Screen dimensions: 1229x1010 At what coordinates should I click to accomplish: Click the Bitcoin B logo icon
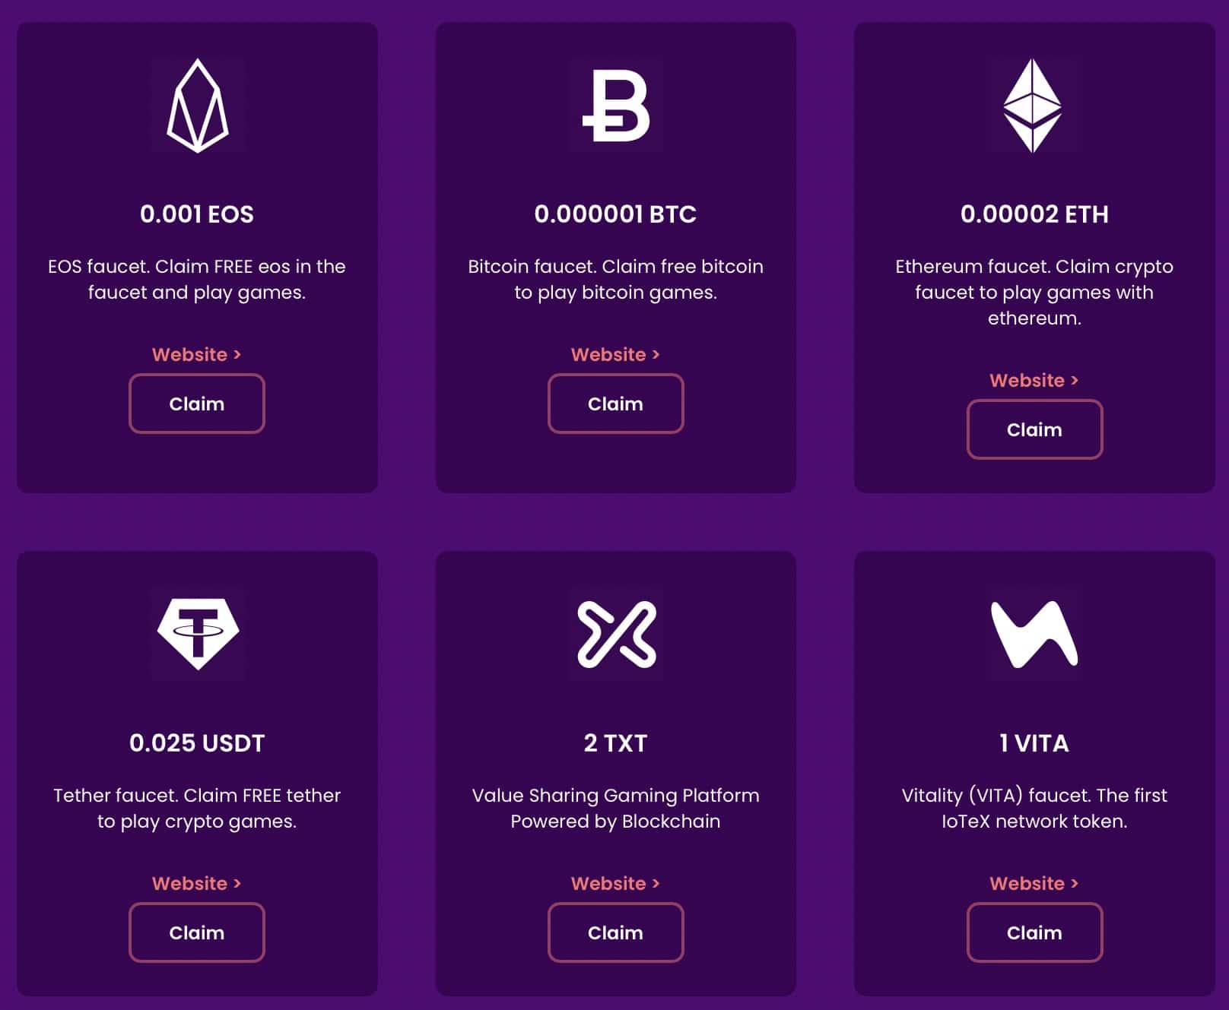click(615, 105)
